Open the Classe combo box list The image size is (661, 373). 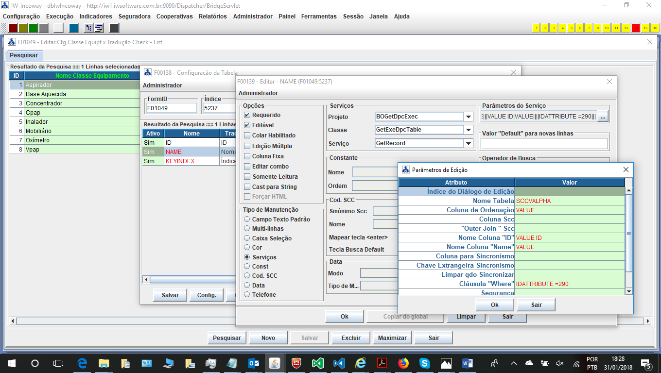[x=469, y=130]
